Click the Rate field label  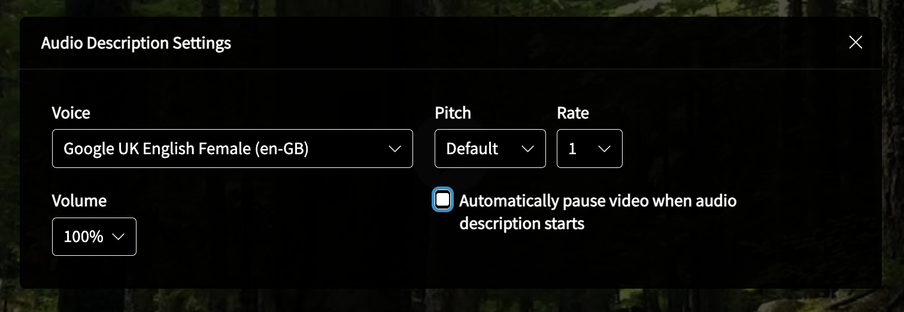click(x=573, y=113)
